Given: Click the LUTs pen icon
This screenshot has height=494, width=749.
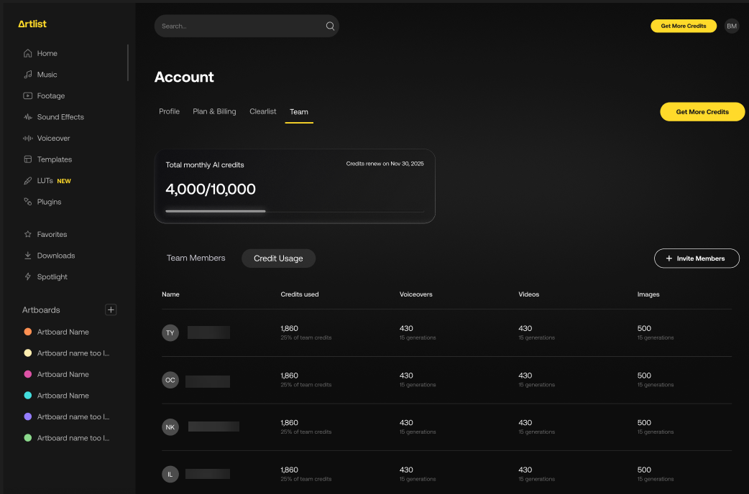Looking at the screenshot, I should coord(28,181).
